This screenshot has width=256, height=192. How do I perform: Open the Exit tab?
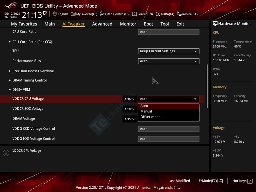[180, 24]
